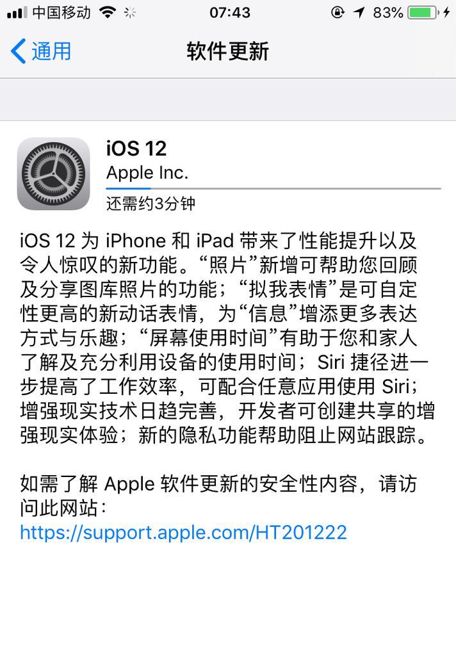Image resolution: width=456 pixels, height=648 pixels.
Task: Tap the iOS 12 settings gear icon
Action: [x=54, y=174]
